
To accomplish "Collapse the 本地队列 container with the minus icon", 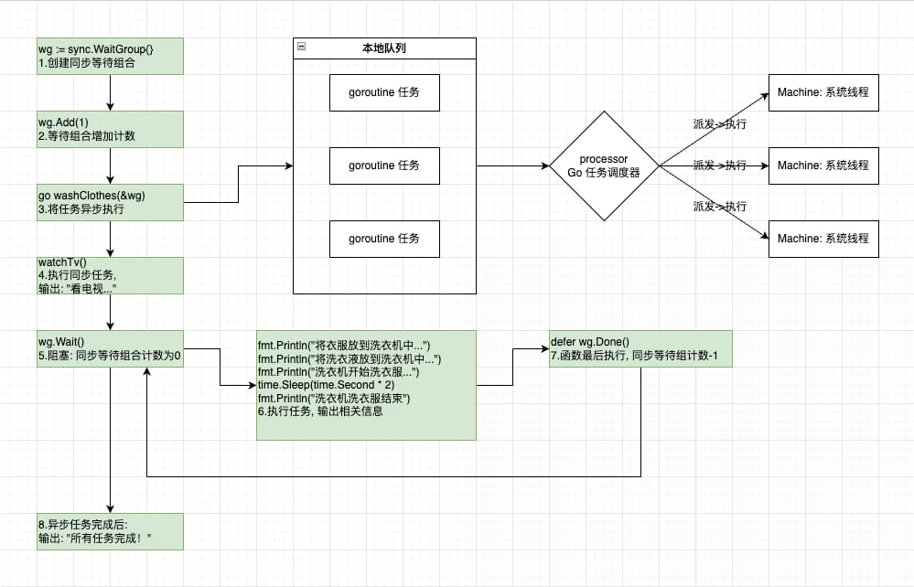I will (301, 47).
